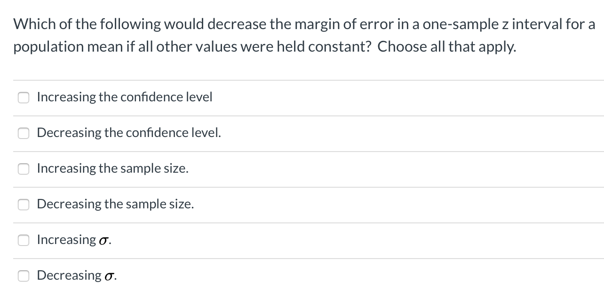Viewport: 604px width, 290px height.
Task: Select the answer 'Increasing the sample size'
Action: (x=112, y=168)
